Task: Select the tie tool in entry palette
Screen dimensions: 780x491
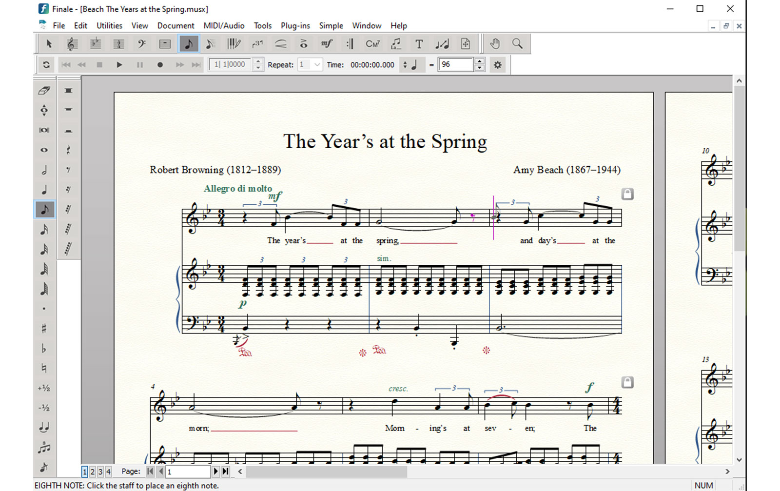Action: [x=44, y=428]
